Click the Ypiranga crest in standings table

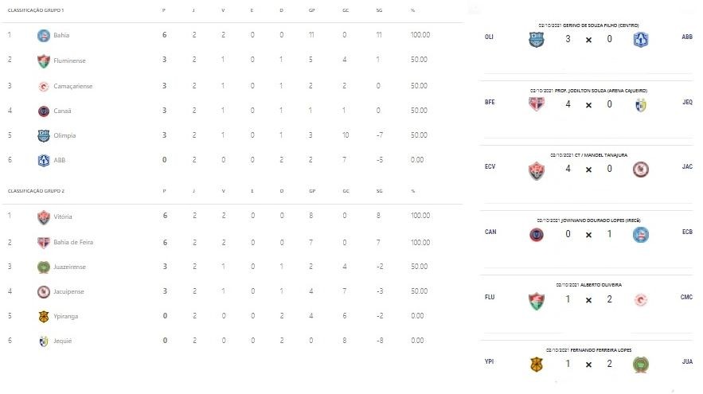click(44, 317)
